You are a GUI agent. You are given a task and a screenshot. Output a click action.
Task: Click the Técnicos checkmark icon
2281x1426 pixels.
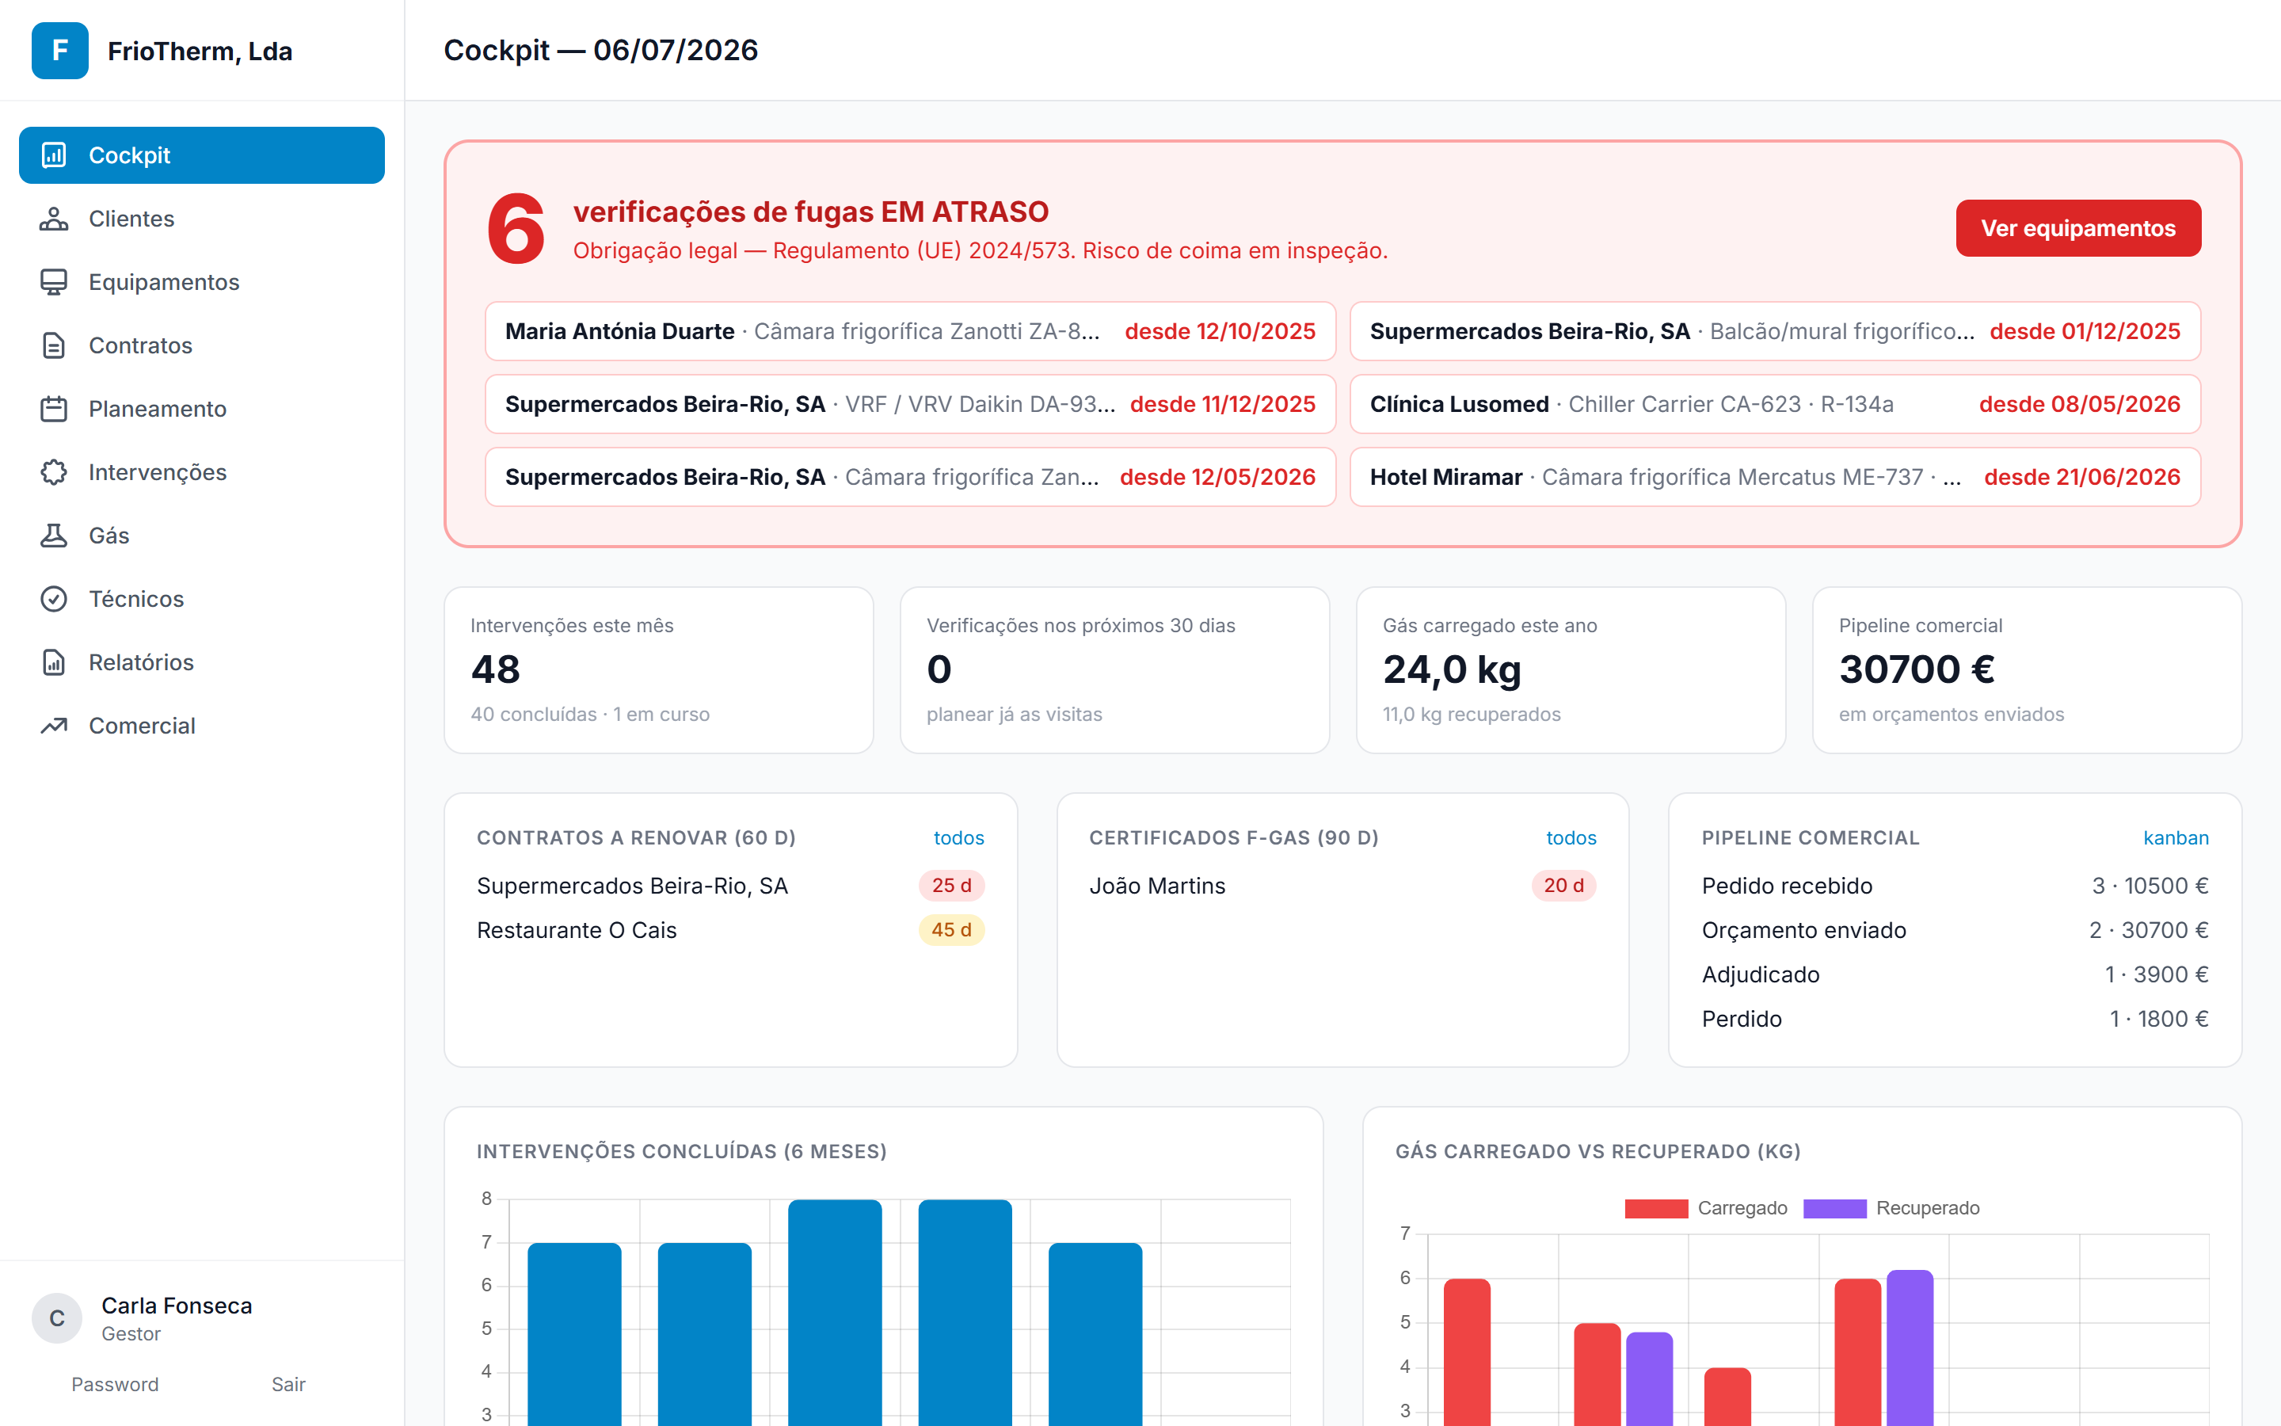coord(54,598)
